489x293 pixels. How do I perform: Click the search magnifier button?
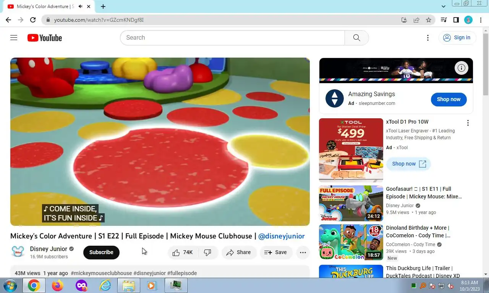tap(356, 38)
